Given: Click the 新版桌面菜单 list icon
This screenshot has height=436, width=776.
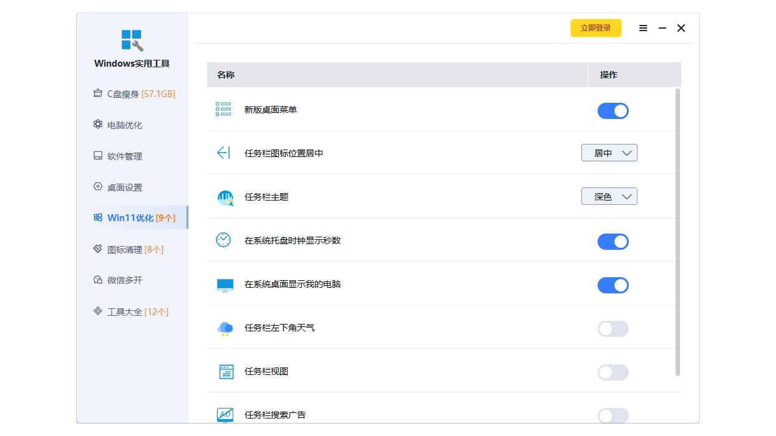Looking at the screenshot, I should (x=223, y=110).
